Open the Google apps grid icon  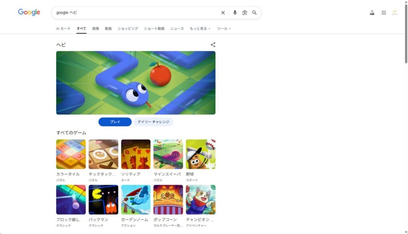(x=384, y=13)
